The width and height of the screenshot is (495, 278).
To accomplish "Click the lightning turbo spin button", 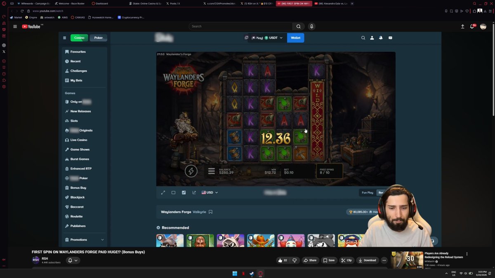I will tap(191, 171).
